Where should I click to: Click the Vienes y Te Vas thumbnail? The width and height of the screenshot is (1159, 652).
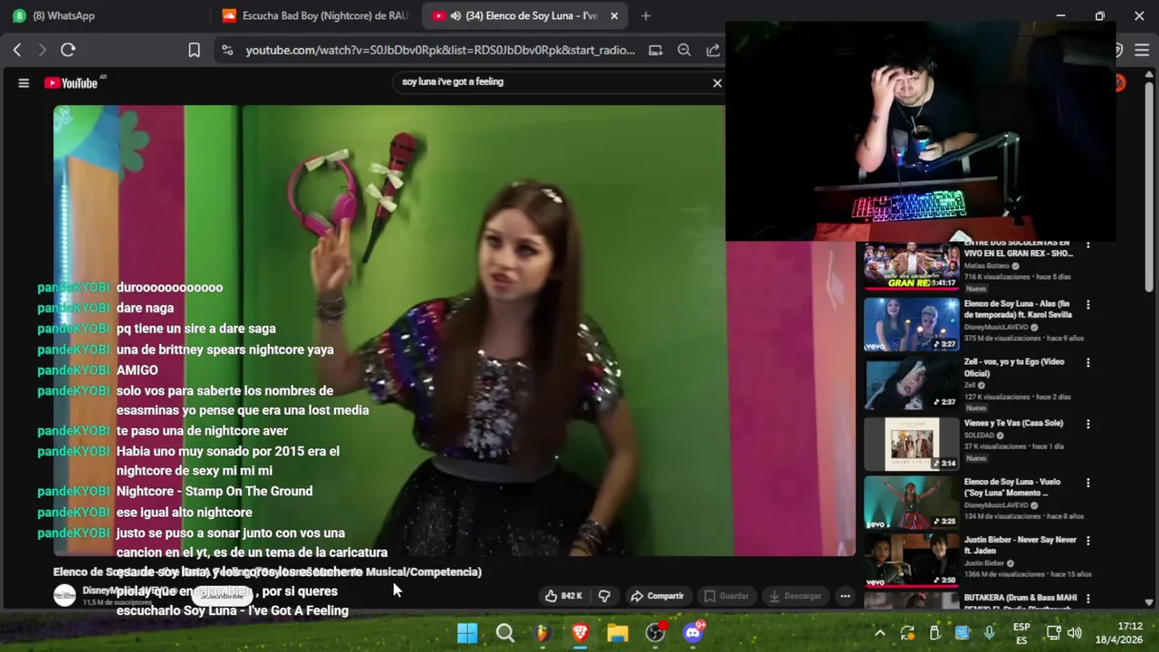click(x=911, y=444)
